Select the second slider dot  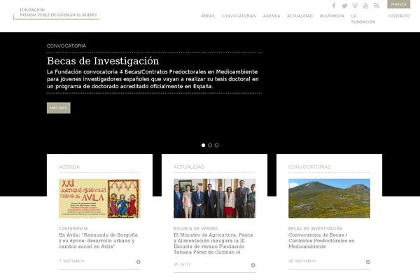tap(210, 145)
